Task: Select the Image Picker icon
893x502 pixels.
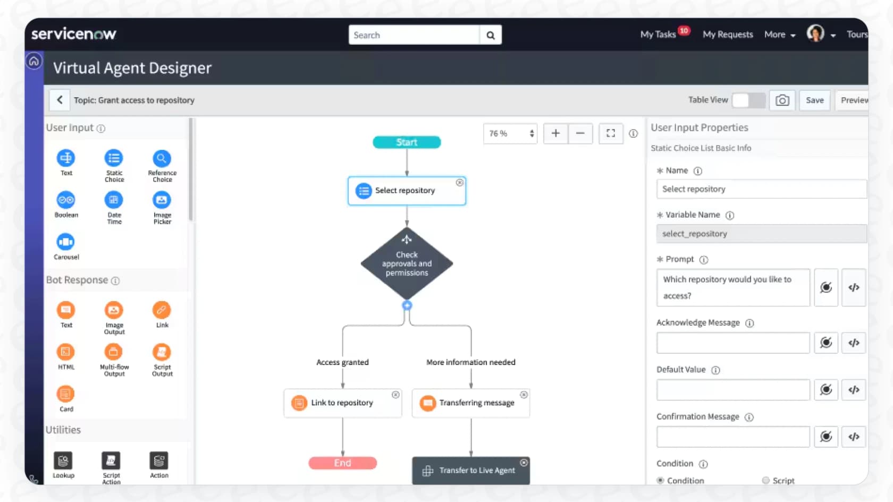Action: 162,200
